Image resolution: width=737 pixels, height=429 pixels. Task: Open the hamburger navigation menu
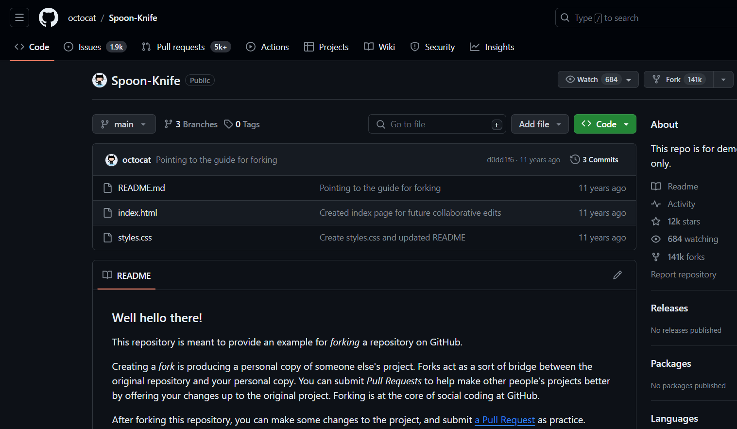coord(19,18)
